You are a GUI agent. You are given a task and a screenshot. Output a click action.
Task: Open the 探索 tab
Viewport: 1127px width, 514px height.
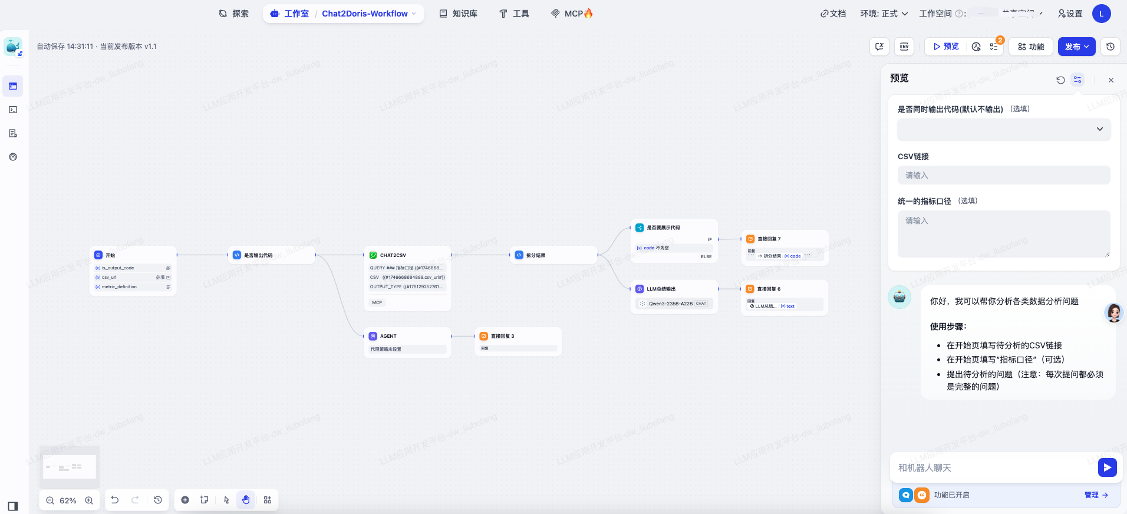(x=233, y=14)
